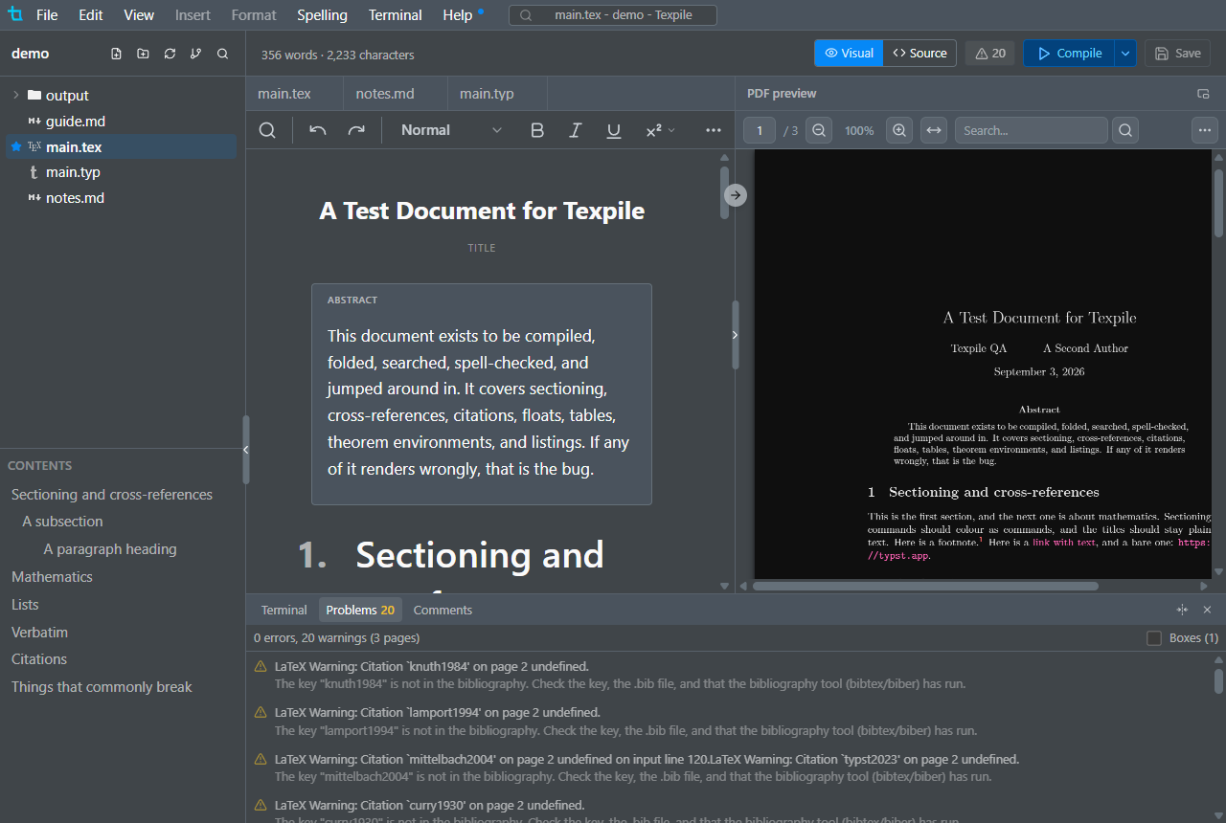The width and height of the screenshot is (1226, 823).
Task: Close the bottom panel
Action: tap(1207, 610)
